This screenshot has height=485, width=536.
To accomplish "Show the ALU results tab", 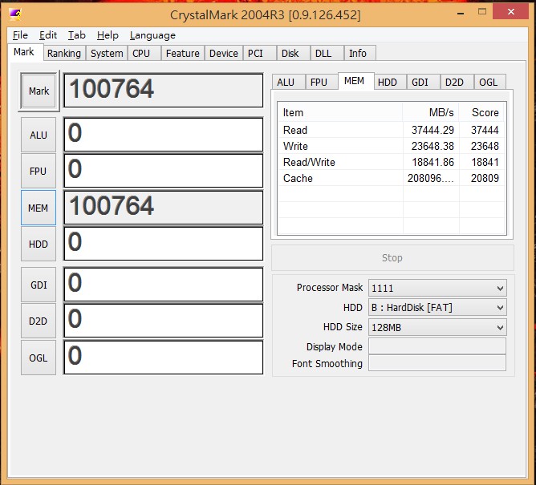I will (289, 83).
